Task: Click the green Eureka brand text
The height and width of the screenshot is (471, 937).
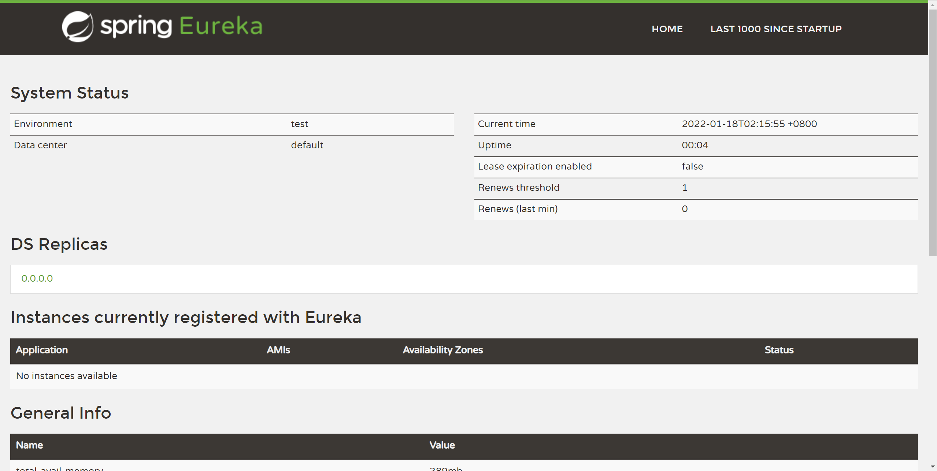Action: [221, 26]
